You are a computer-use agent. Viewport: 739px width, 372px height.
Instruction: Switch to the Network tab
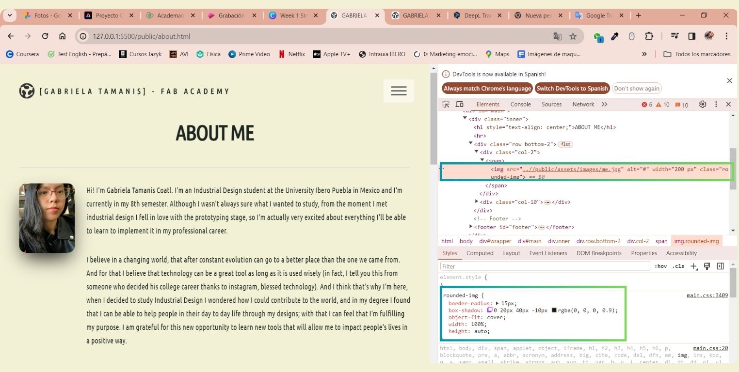pyautogui.click(x=583, y=104)
